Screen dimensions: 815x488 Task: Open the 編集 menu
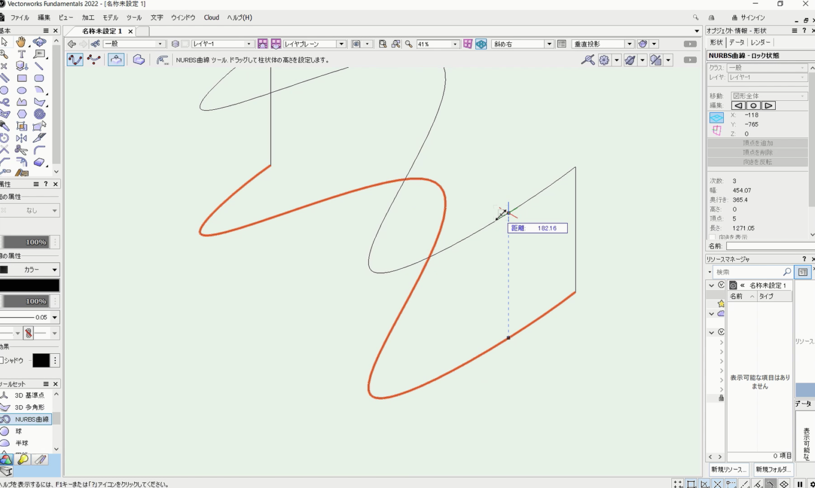pyautogui.click(x=44, y=17)
